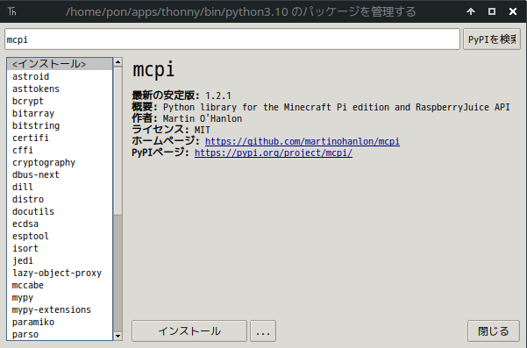The width and height of the screenshot is (527, 348).
Task: Click the PyPIを検索 search button
Action: click(x=492, y=39)
